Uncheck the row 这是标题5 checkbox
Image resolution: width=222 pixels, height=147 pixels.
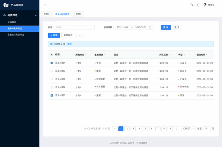[x=52, y=95]
